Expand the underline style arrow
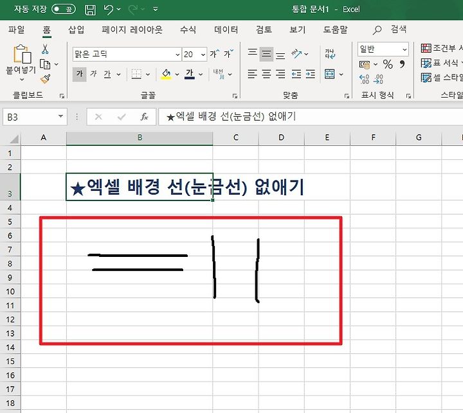This screenshot has height=413, width=463. 118,75
